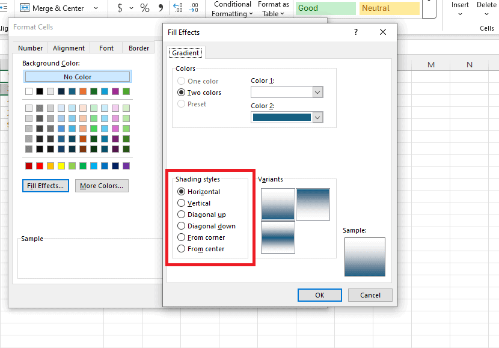Screen dimensions: 499x348
Task: Switch to the Font tab
Action: 106,48
